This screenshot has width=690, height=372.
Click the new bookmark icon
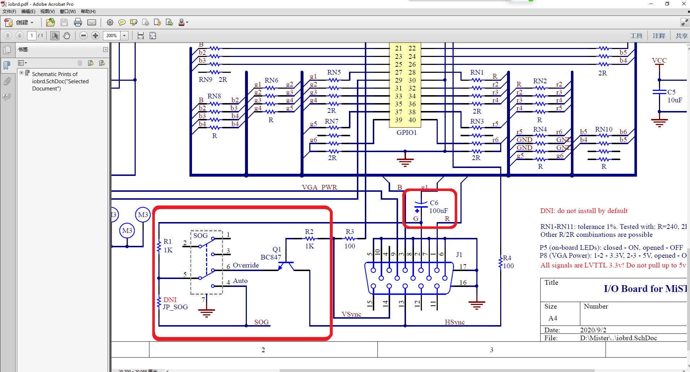[x=91, y=63]
